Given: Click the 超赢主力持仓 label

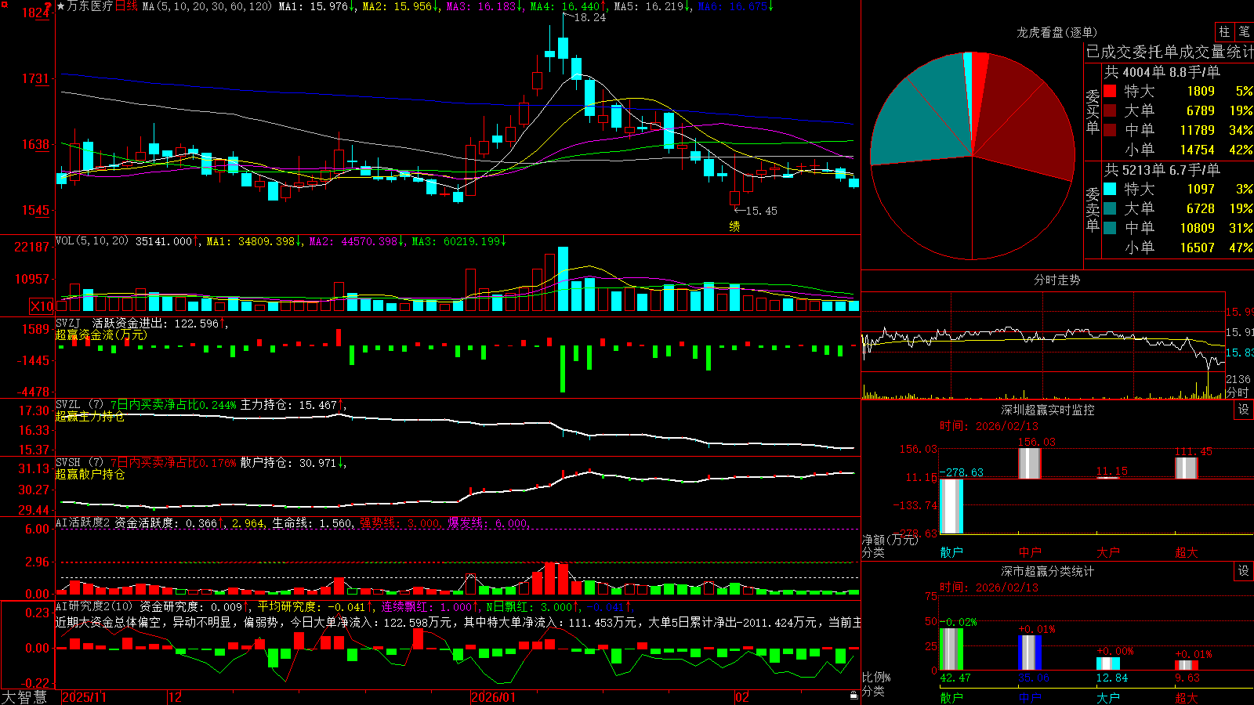Looking at the screenshot, I should [89, 416].
